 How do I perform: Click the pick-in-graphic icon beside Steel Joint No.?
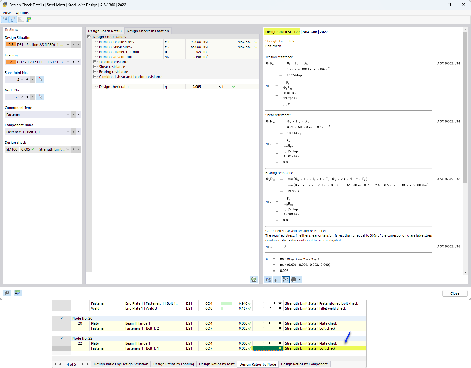point(40,79)
